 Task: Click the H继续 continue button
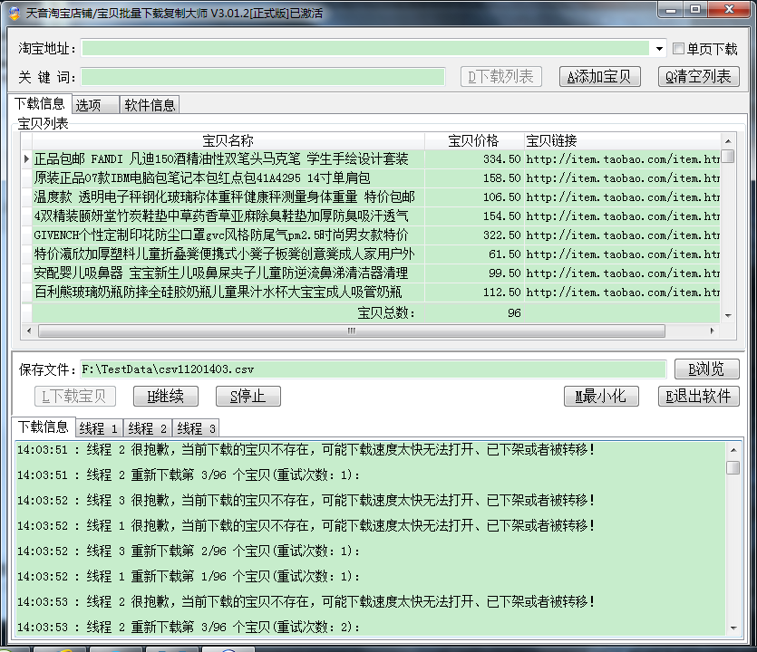[159, 397]
